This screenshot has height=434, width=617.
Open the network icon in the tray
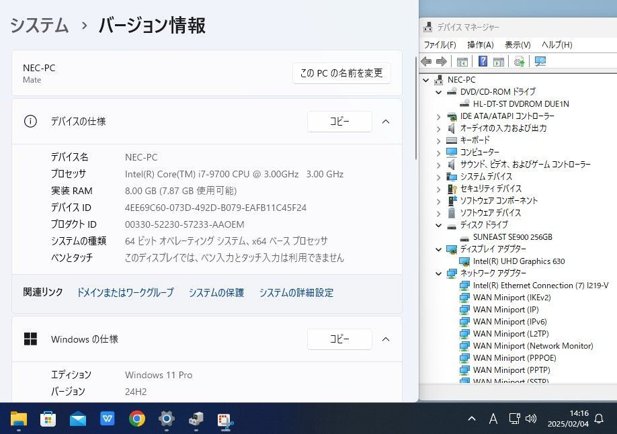pyautogui.click(x=514, y=419)
